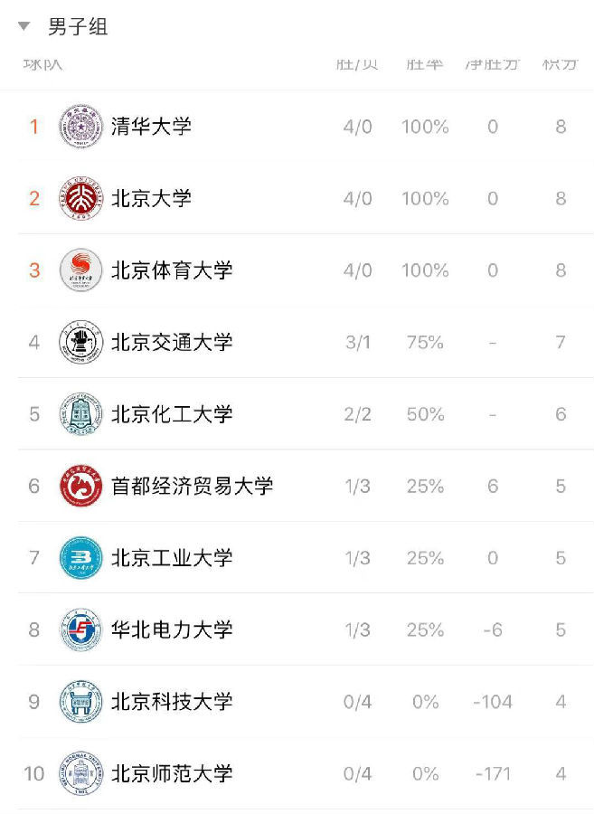Image resolution: width=594 pixels, height=814 pixels.
Task: Open the 北京大学 team name link
Action: point(151,198)
